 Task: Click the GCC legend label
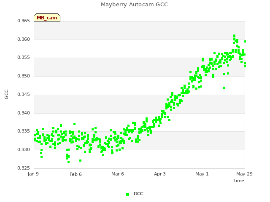[x=138, y=194]
